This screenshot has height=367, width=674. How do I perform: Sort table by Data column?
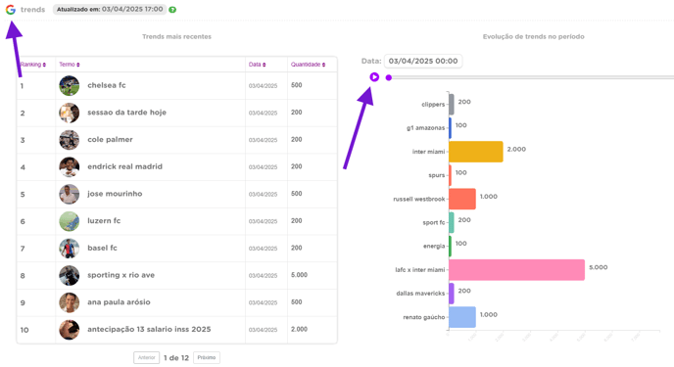pos(257,65)
